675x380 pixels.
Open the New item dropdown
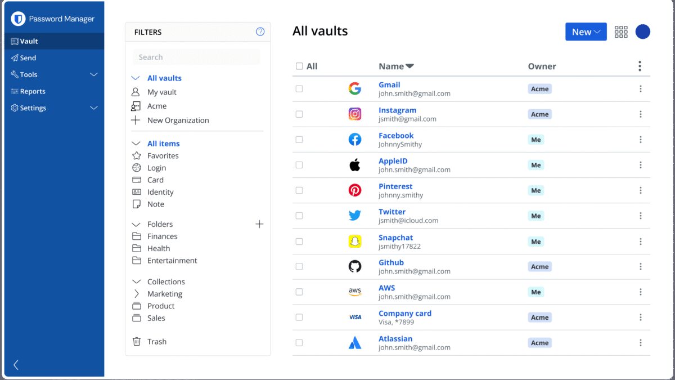click(586, 32)
